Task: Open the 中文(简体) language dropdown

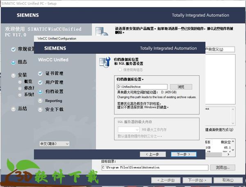Action: coord(54,144)
